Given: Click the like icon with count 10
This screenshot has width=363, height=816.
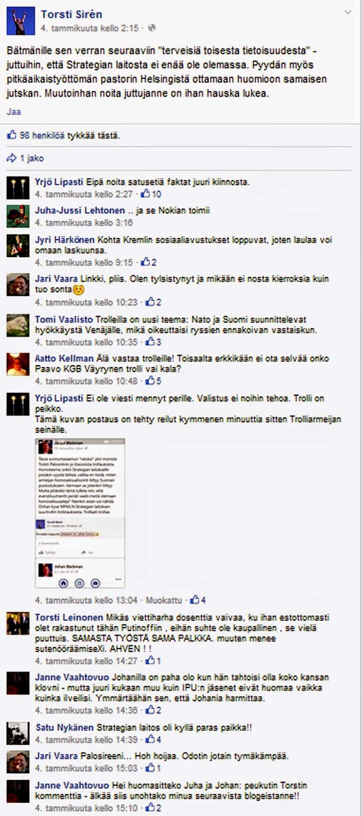Looking at the screenshot, I should tap(145, 194).
